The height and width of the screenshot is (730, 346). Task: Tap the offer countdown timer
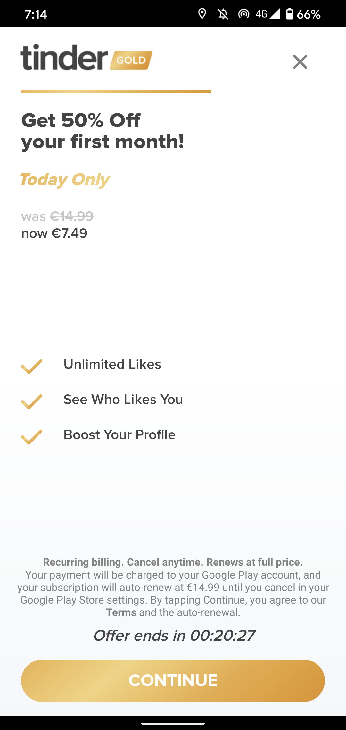tap(174, 636)
